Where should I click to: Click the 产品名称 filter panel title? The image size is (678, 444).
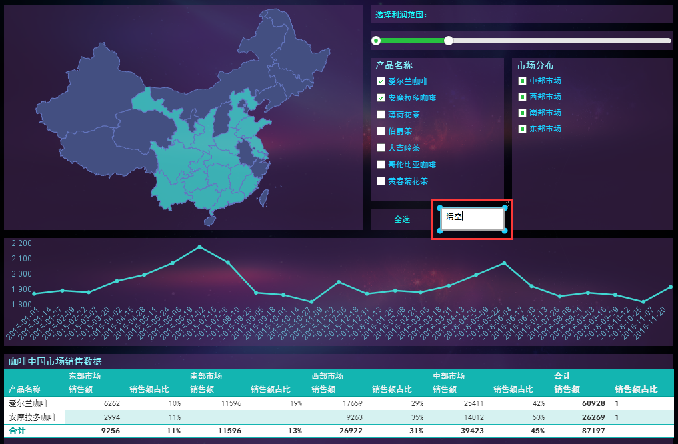[394, 65]
